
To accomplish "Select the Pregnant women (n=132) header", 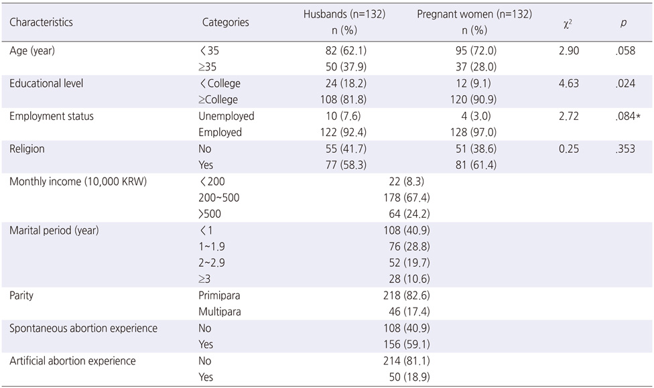I will [x=474, y=14].
